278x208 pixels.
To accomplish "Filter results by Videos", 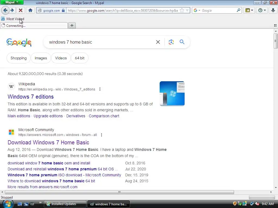I will coord(61,58).
